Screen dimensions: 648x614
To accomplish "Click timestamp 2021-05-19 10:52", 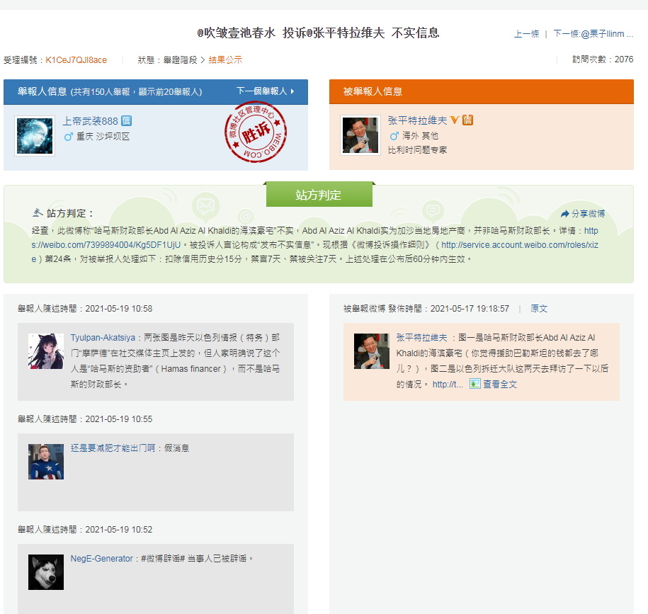I will tap(118, 529).
